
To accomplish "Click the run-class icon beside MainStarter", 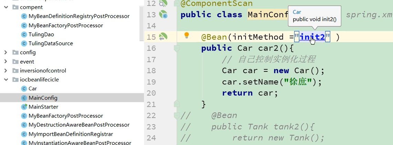I will coord(24,107).
